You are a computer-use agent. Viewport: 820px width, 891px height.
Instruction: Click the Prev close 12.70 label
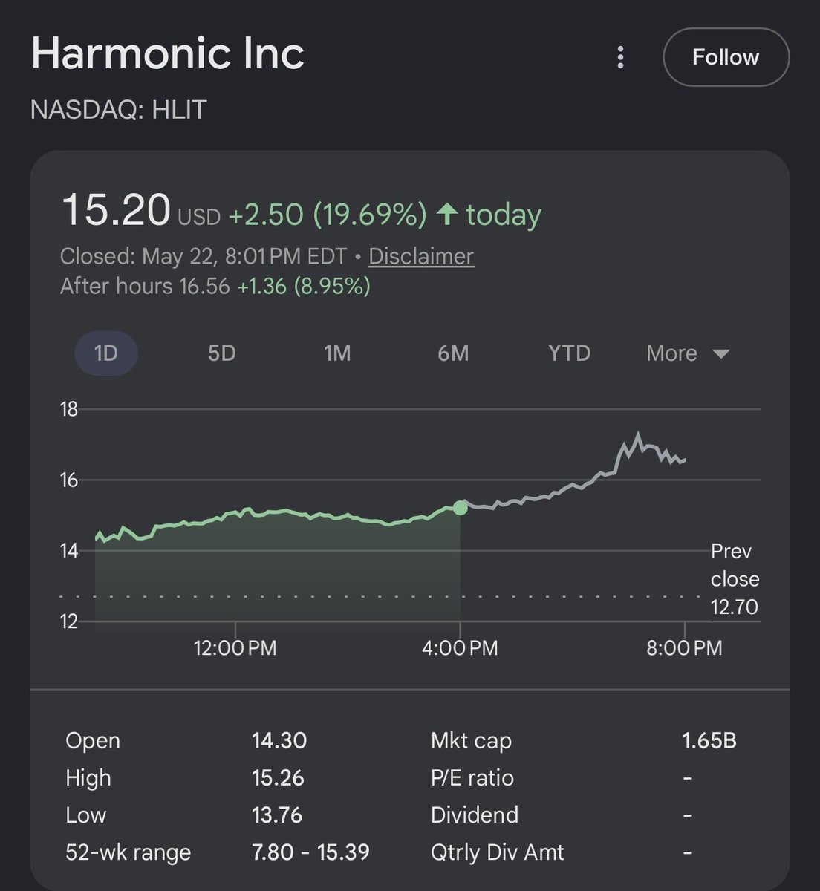tap(735, 579)
